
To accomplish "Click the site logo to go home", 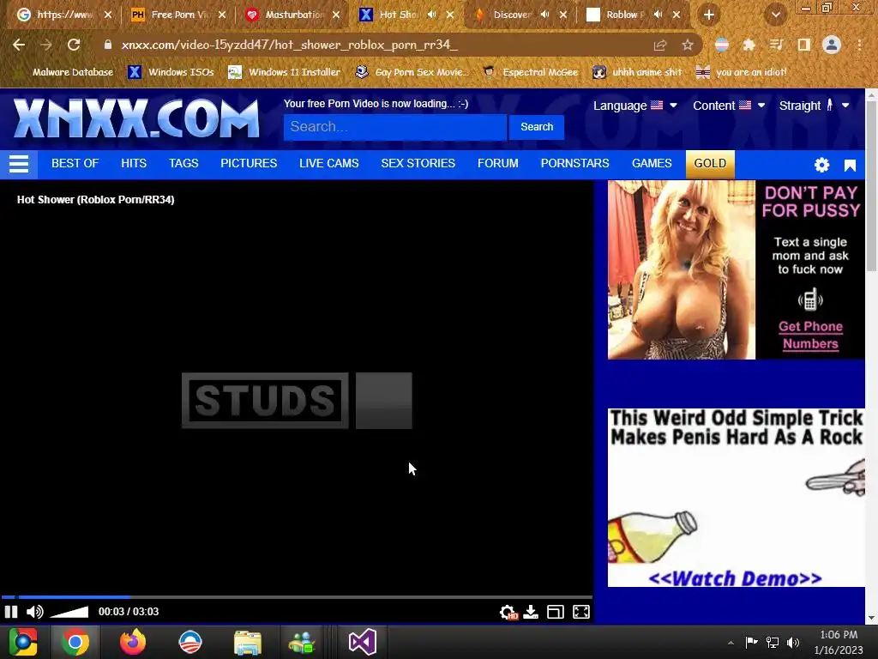I will [136, 118].
